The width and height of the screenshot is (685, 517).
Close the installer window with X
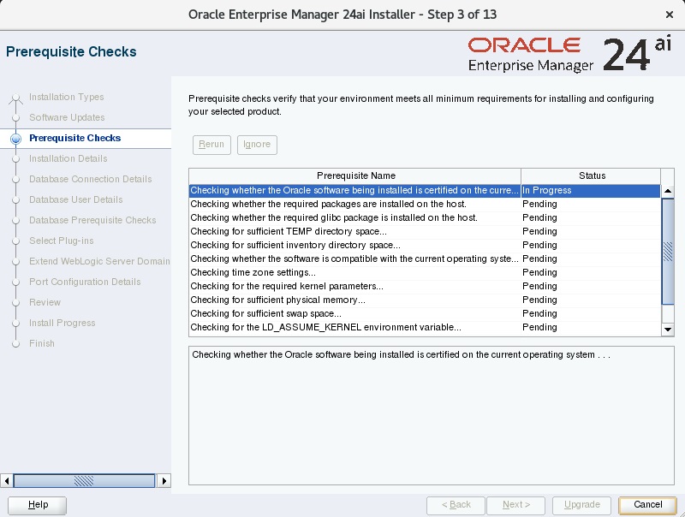point(669,15)
